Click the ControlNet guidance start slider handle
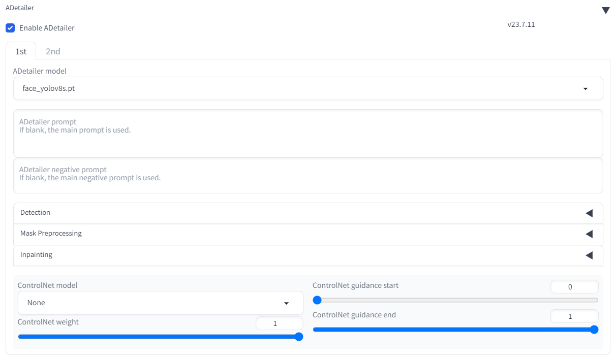The height and width of the screenshot is (359, 615). coord(317,300)
